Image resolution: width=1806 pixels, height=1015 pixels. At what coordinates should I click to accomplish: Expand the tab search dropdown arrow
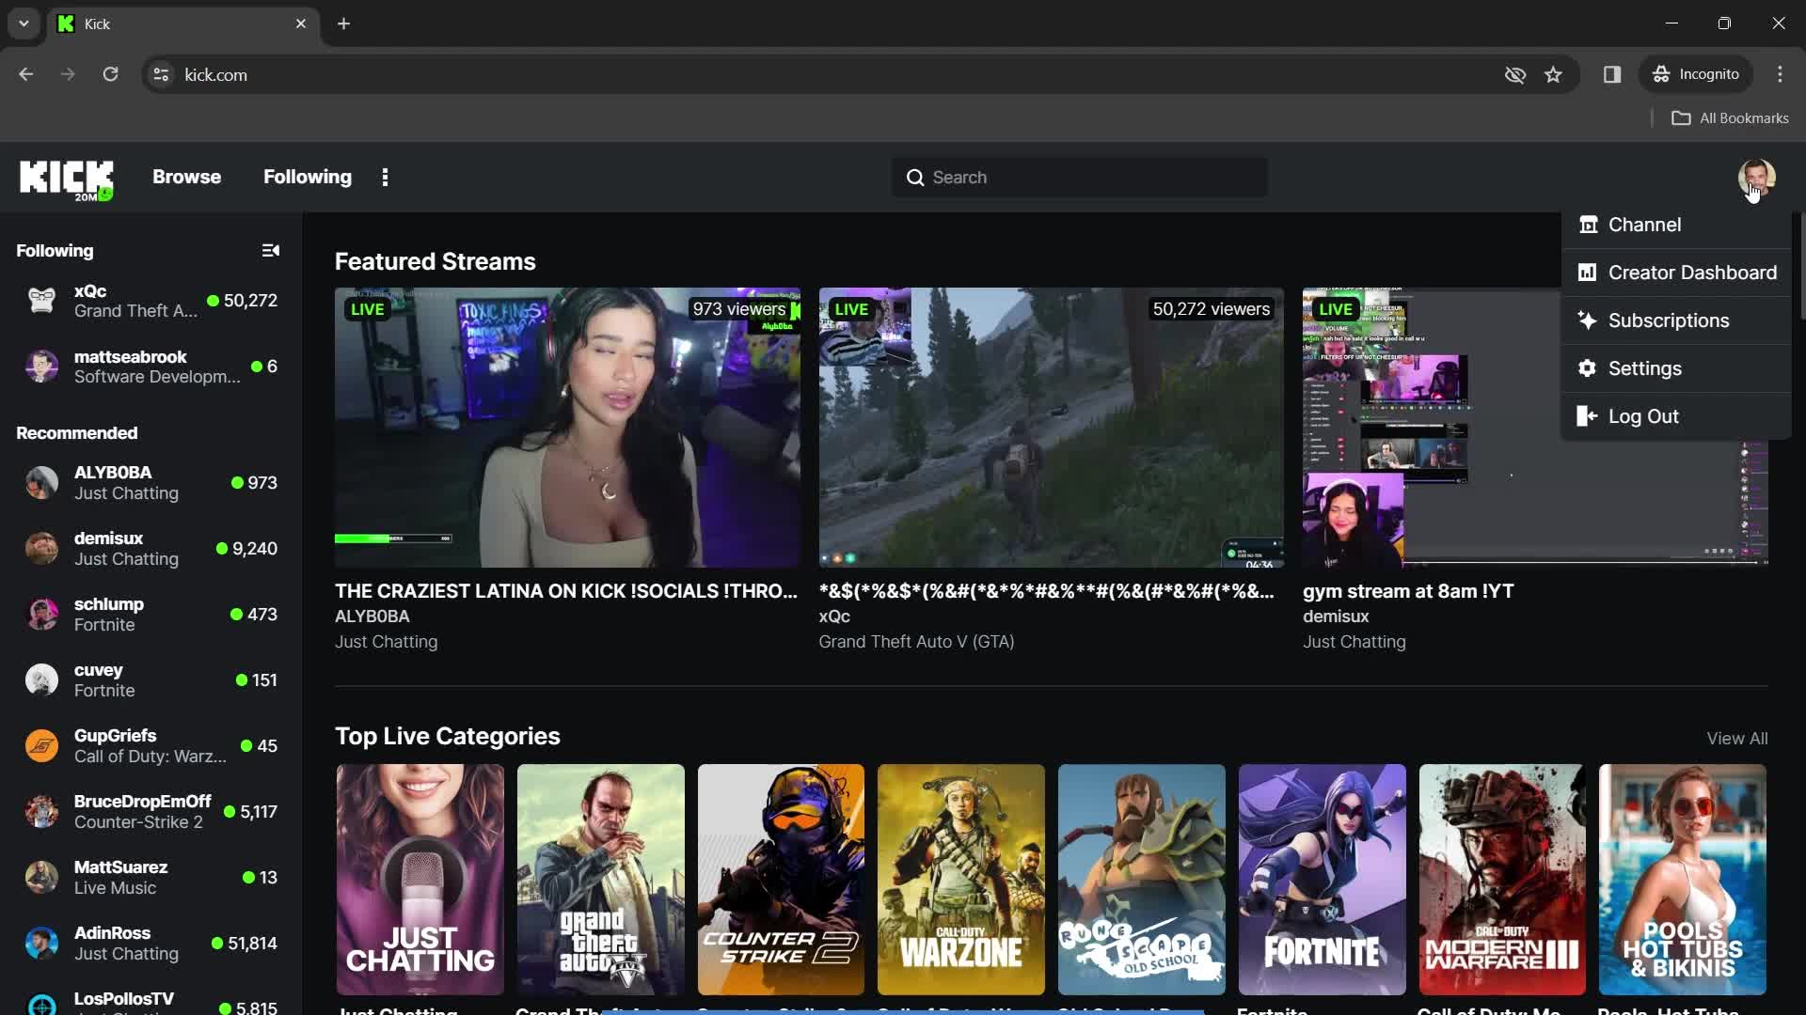24,23
